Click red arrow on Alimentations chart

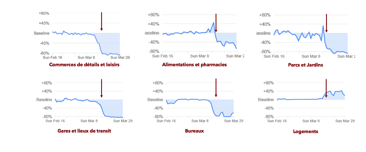pos(216,23)
